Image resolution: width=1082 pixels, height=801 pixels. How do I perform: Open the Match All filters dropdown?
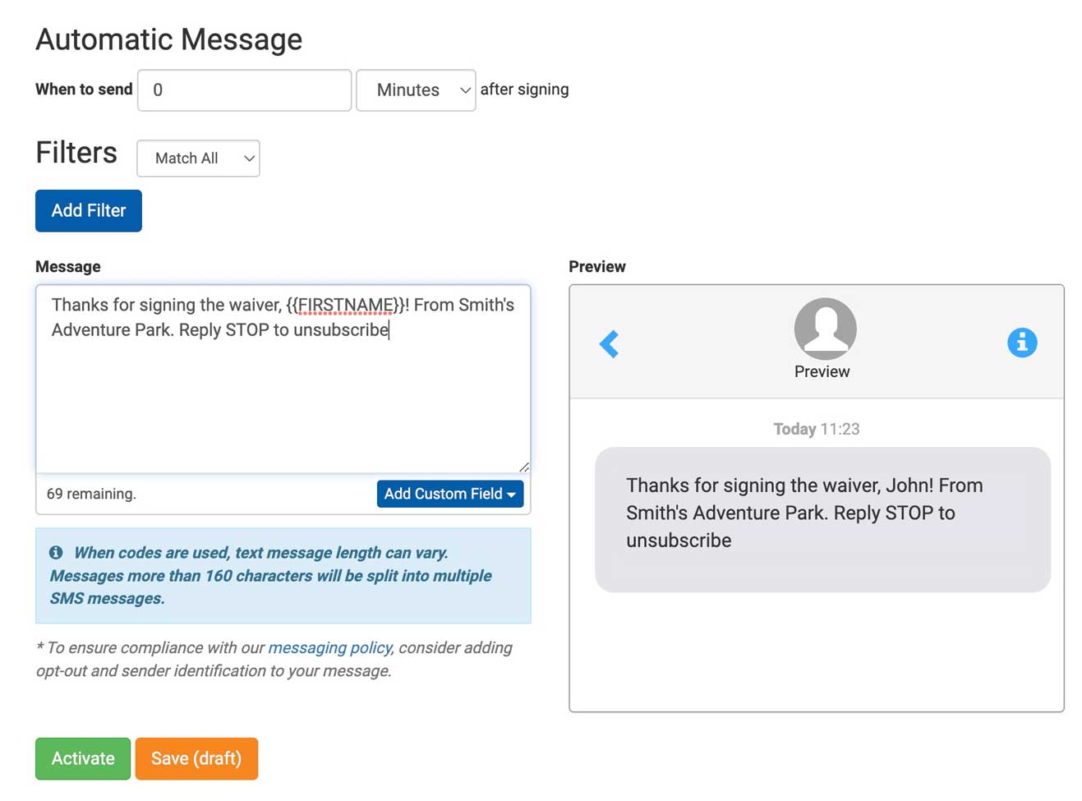(198, 159)
